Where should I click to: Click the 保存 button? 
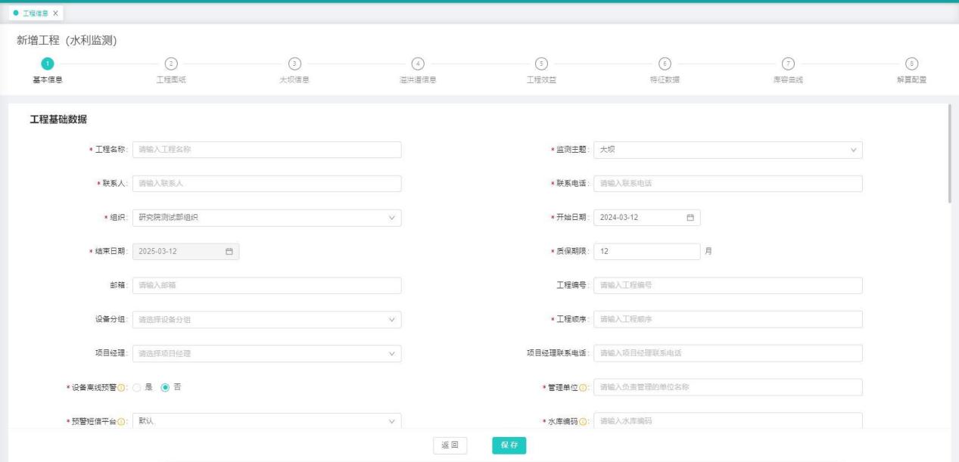[x=509, y=445]
